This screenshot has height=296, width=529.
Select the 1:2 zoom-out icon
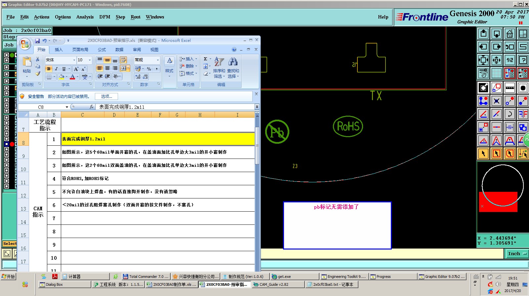coord(509,60)
